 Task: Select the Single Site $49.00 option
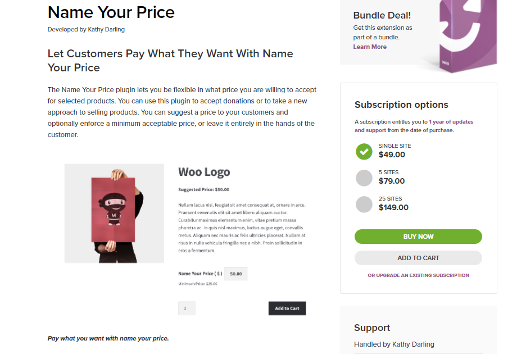[392, 155]
